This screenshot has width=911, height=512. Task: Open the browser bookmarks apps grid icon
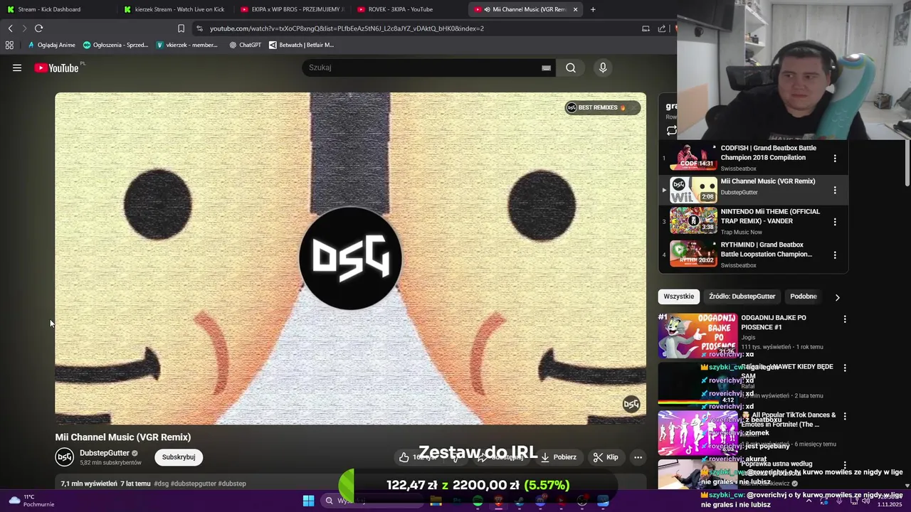[x=9, y=45]
